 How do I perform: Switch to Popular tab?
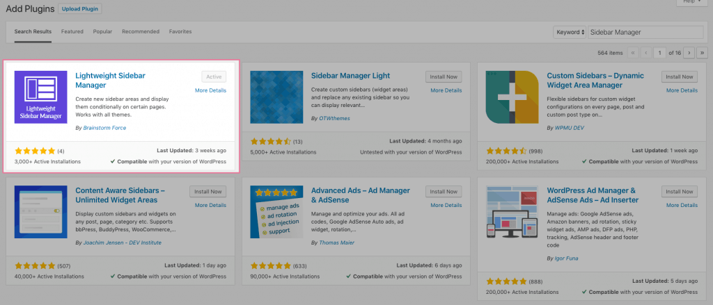coord(103,32)
